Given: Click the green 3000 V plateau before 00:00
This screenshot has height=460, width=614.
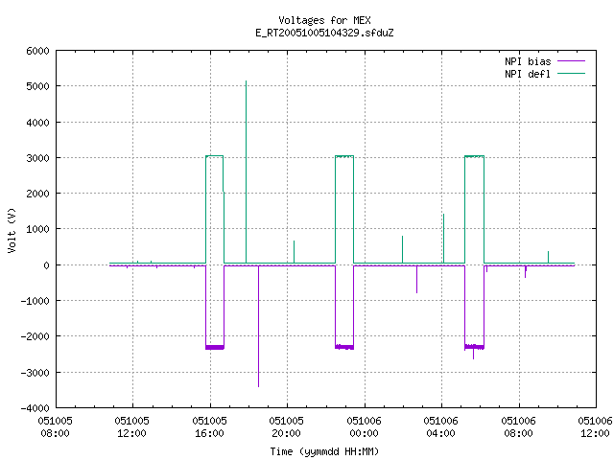Looking at the screenshot, I should coord(344,156).
